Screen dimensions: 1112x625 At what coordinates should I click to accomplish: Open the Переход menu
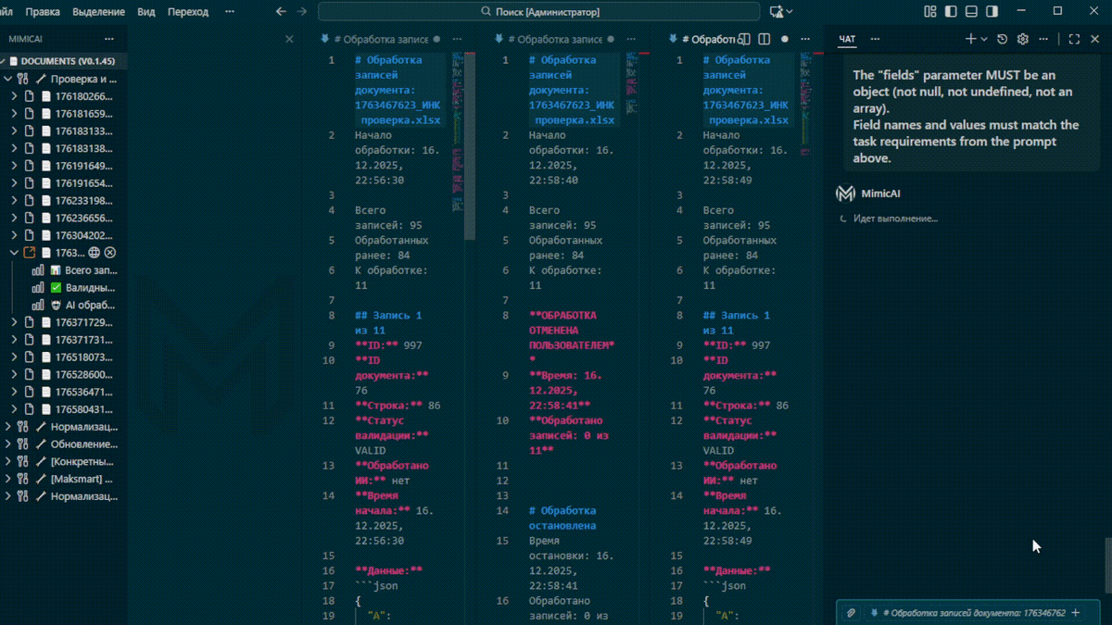(x=188, y=12)
